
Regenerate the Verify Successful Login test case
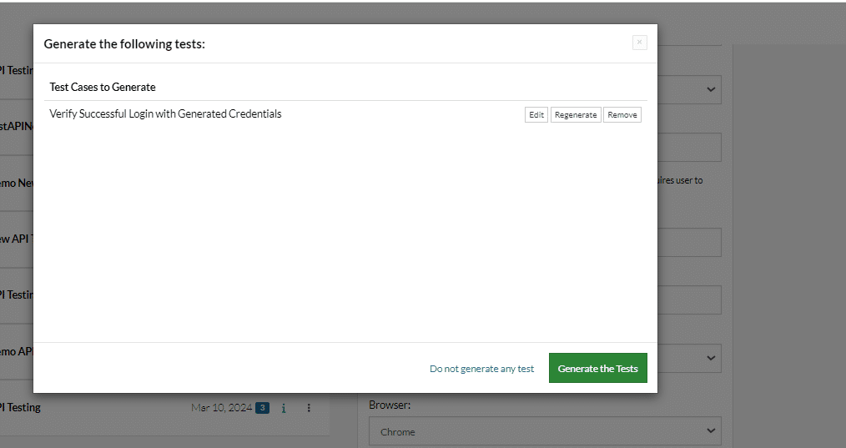pos(576,114)
